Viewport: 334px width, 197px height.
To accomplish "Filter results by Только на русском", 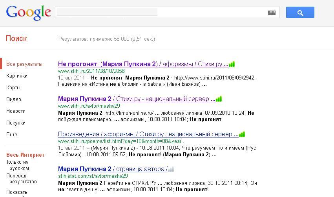I will pos(18,165).
